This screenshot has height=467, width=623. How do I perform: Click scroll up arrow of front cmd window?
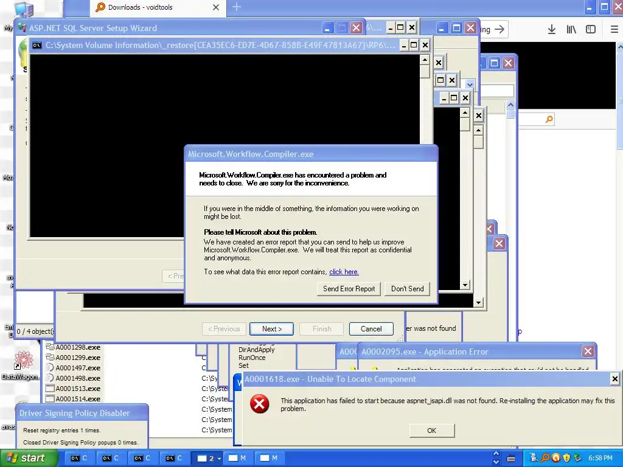coord(425,60)
